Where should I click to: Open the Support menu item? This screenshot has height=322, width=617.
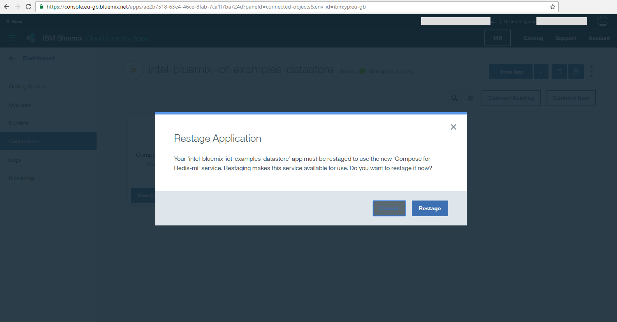pyautogui.click(x=566, y=38)
